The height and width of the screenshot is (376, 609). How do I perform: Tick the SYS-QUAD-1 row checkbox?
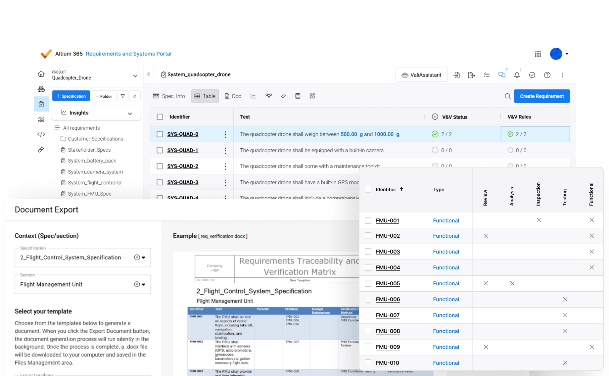[160, 150]
